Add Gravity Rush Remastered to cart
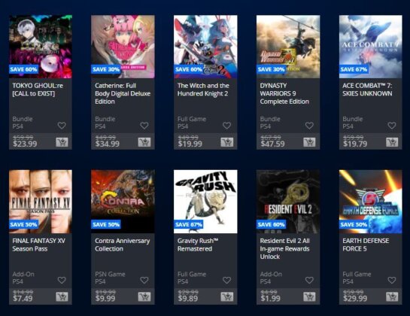This screenshot has height=316, width=410. click(x=227, y=297)
